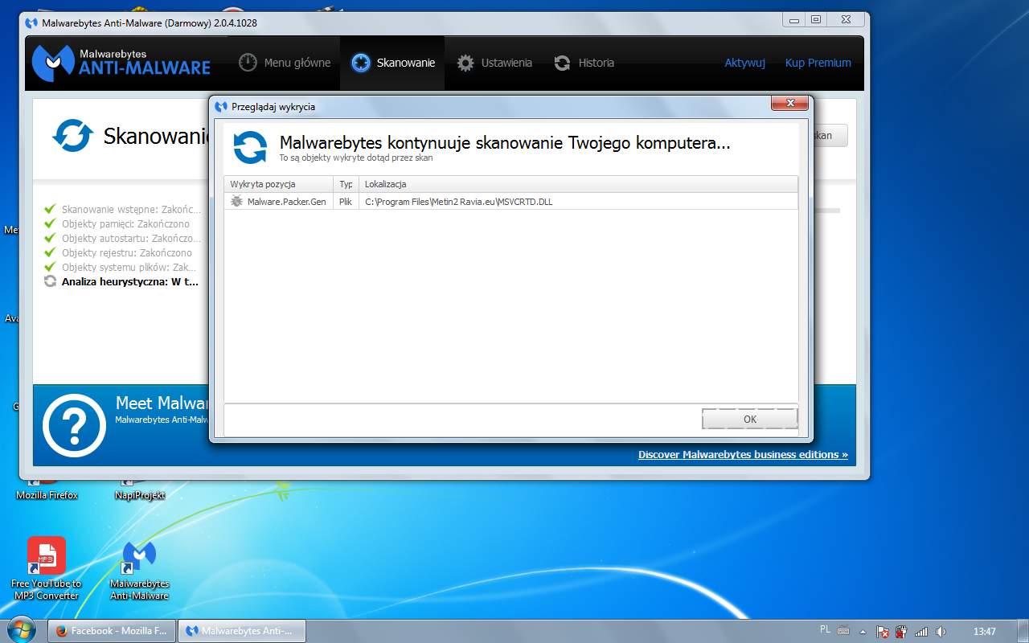Viewport: 1029px width, 643px height.
Task: Switch to the Skanowanie tab
Action: click(393, 63)
